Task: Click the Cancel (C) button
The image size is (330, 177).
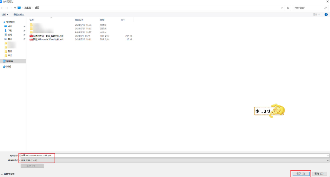Action: [319, 174]
